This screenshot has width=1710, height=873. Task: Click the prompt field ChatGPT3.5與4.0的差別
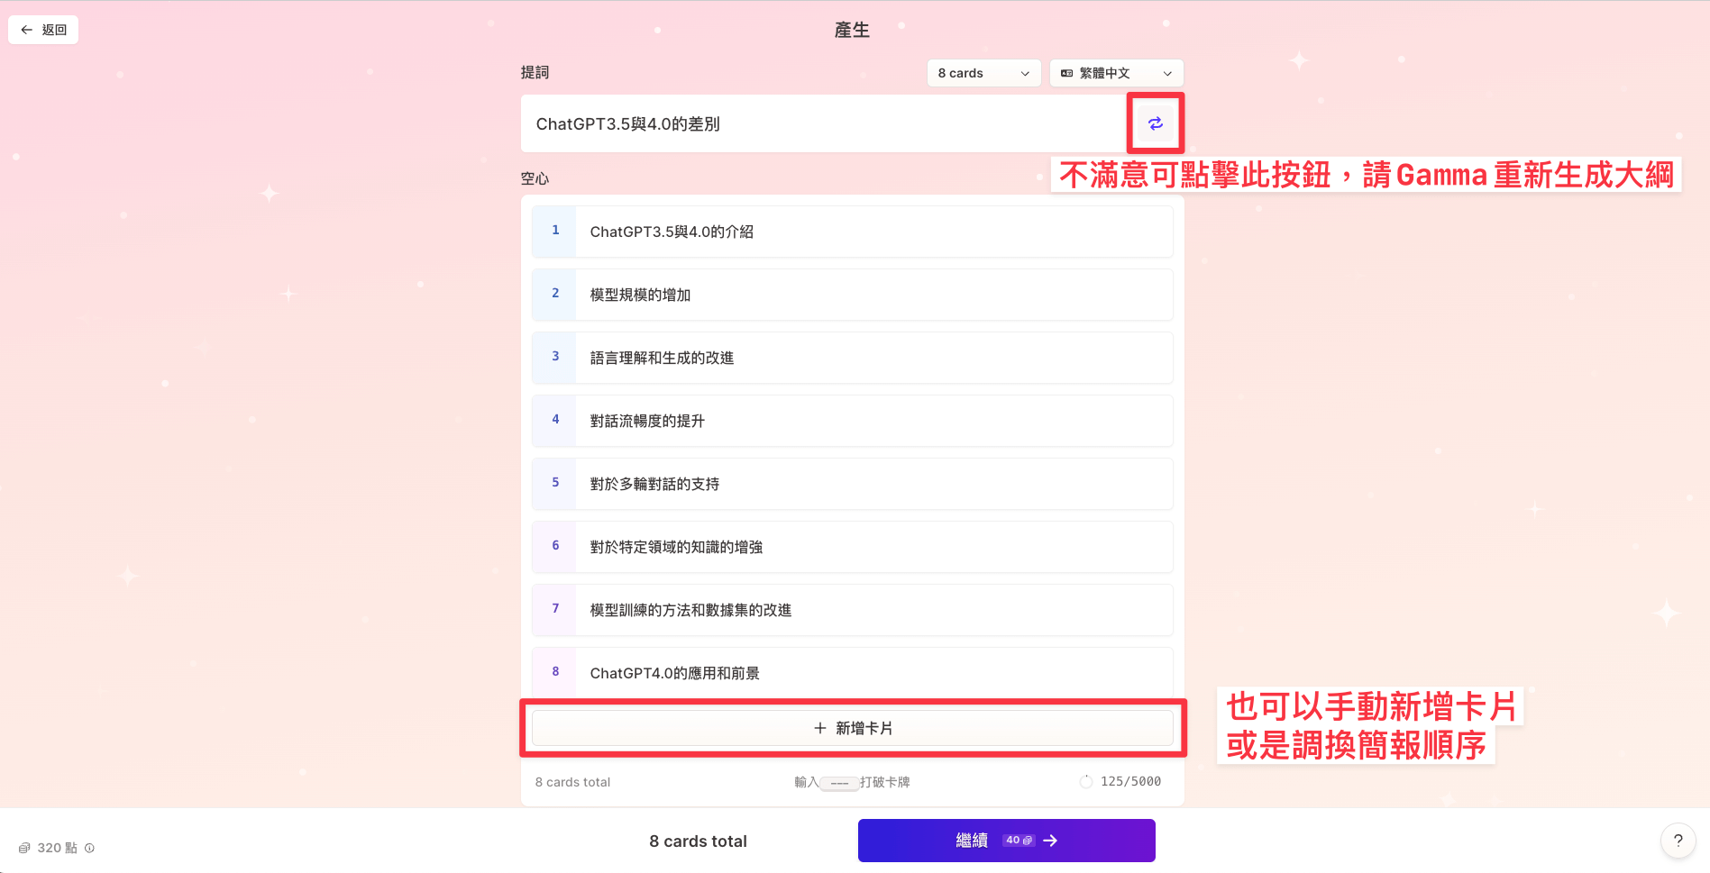tap(820, 124)
